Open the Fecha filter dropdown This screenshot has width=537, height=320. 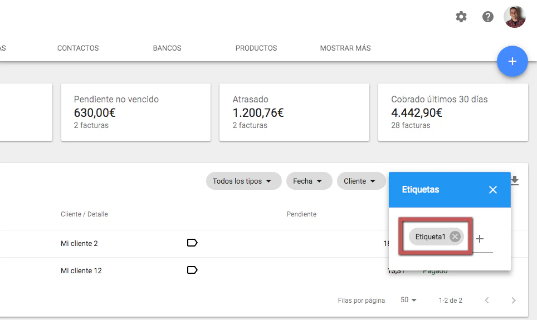tap(309, 181)
